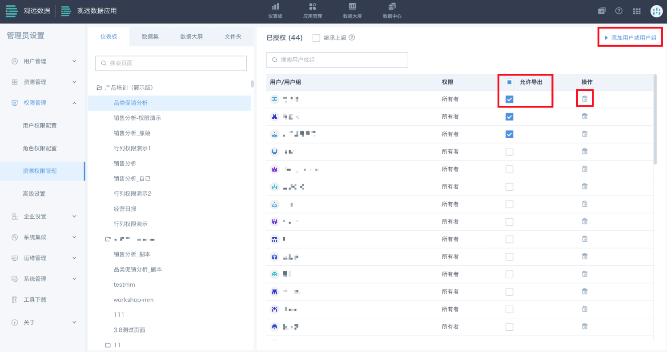Switch to the 仪表板 resource tab
This screenshot has width=667, height=352.
pos(109,37)
